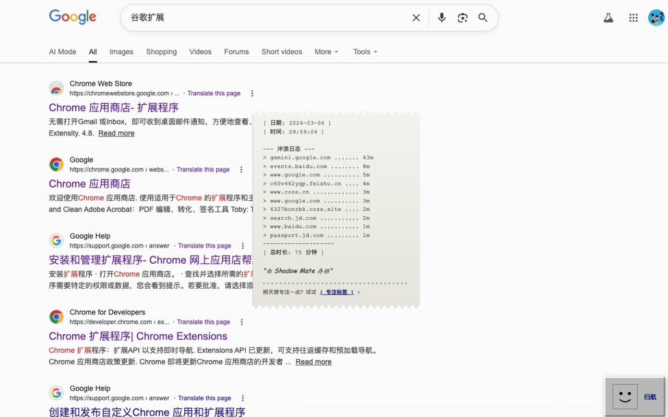Click Chrome for Developers favicon
The height and width of the screenshot is (417, 668).
point(56,316)
